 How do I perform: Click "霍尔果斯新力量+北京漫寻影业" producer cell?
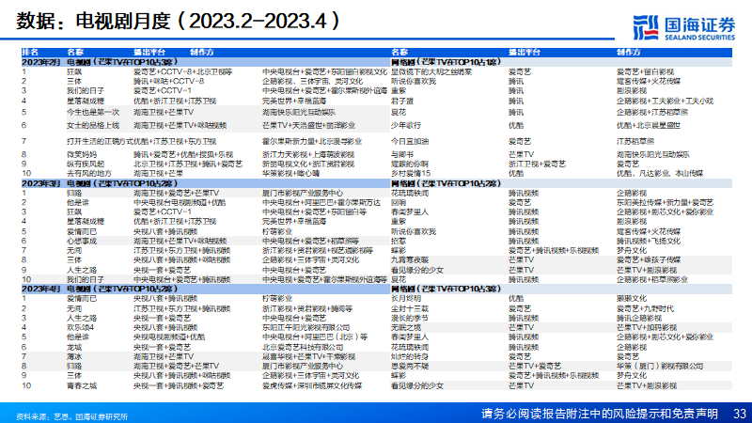[312, 142]
